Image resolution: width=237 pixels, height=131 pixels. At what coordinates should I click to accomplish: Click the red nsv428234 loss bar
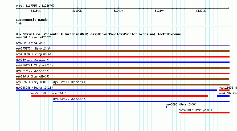(x=122, y=57)
